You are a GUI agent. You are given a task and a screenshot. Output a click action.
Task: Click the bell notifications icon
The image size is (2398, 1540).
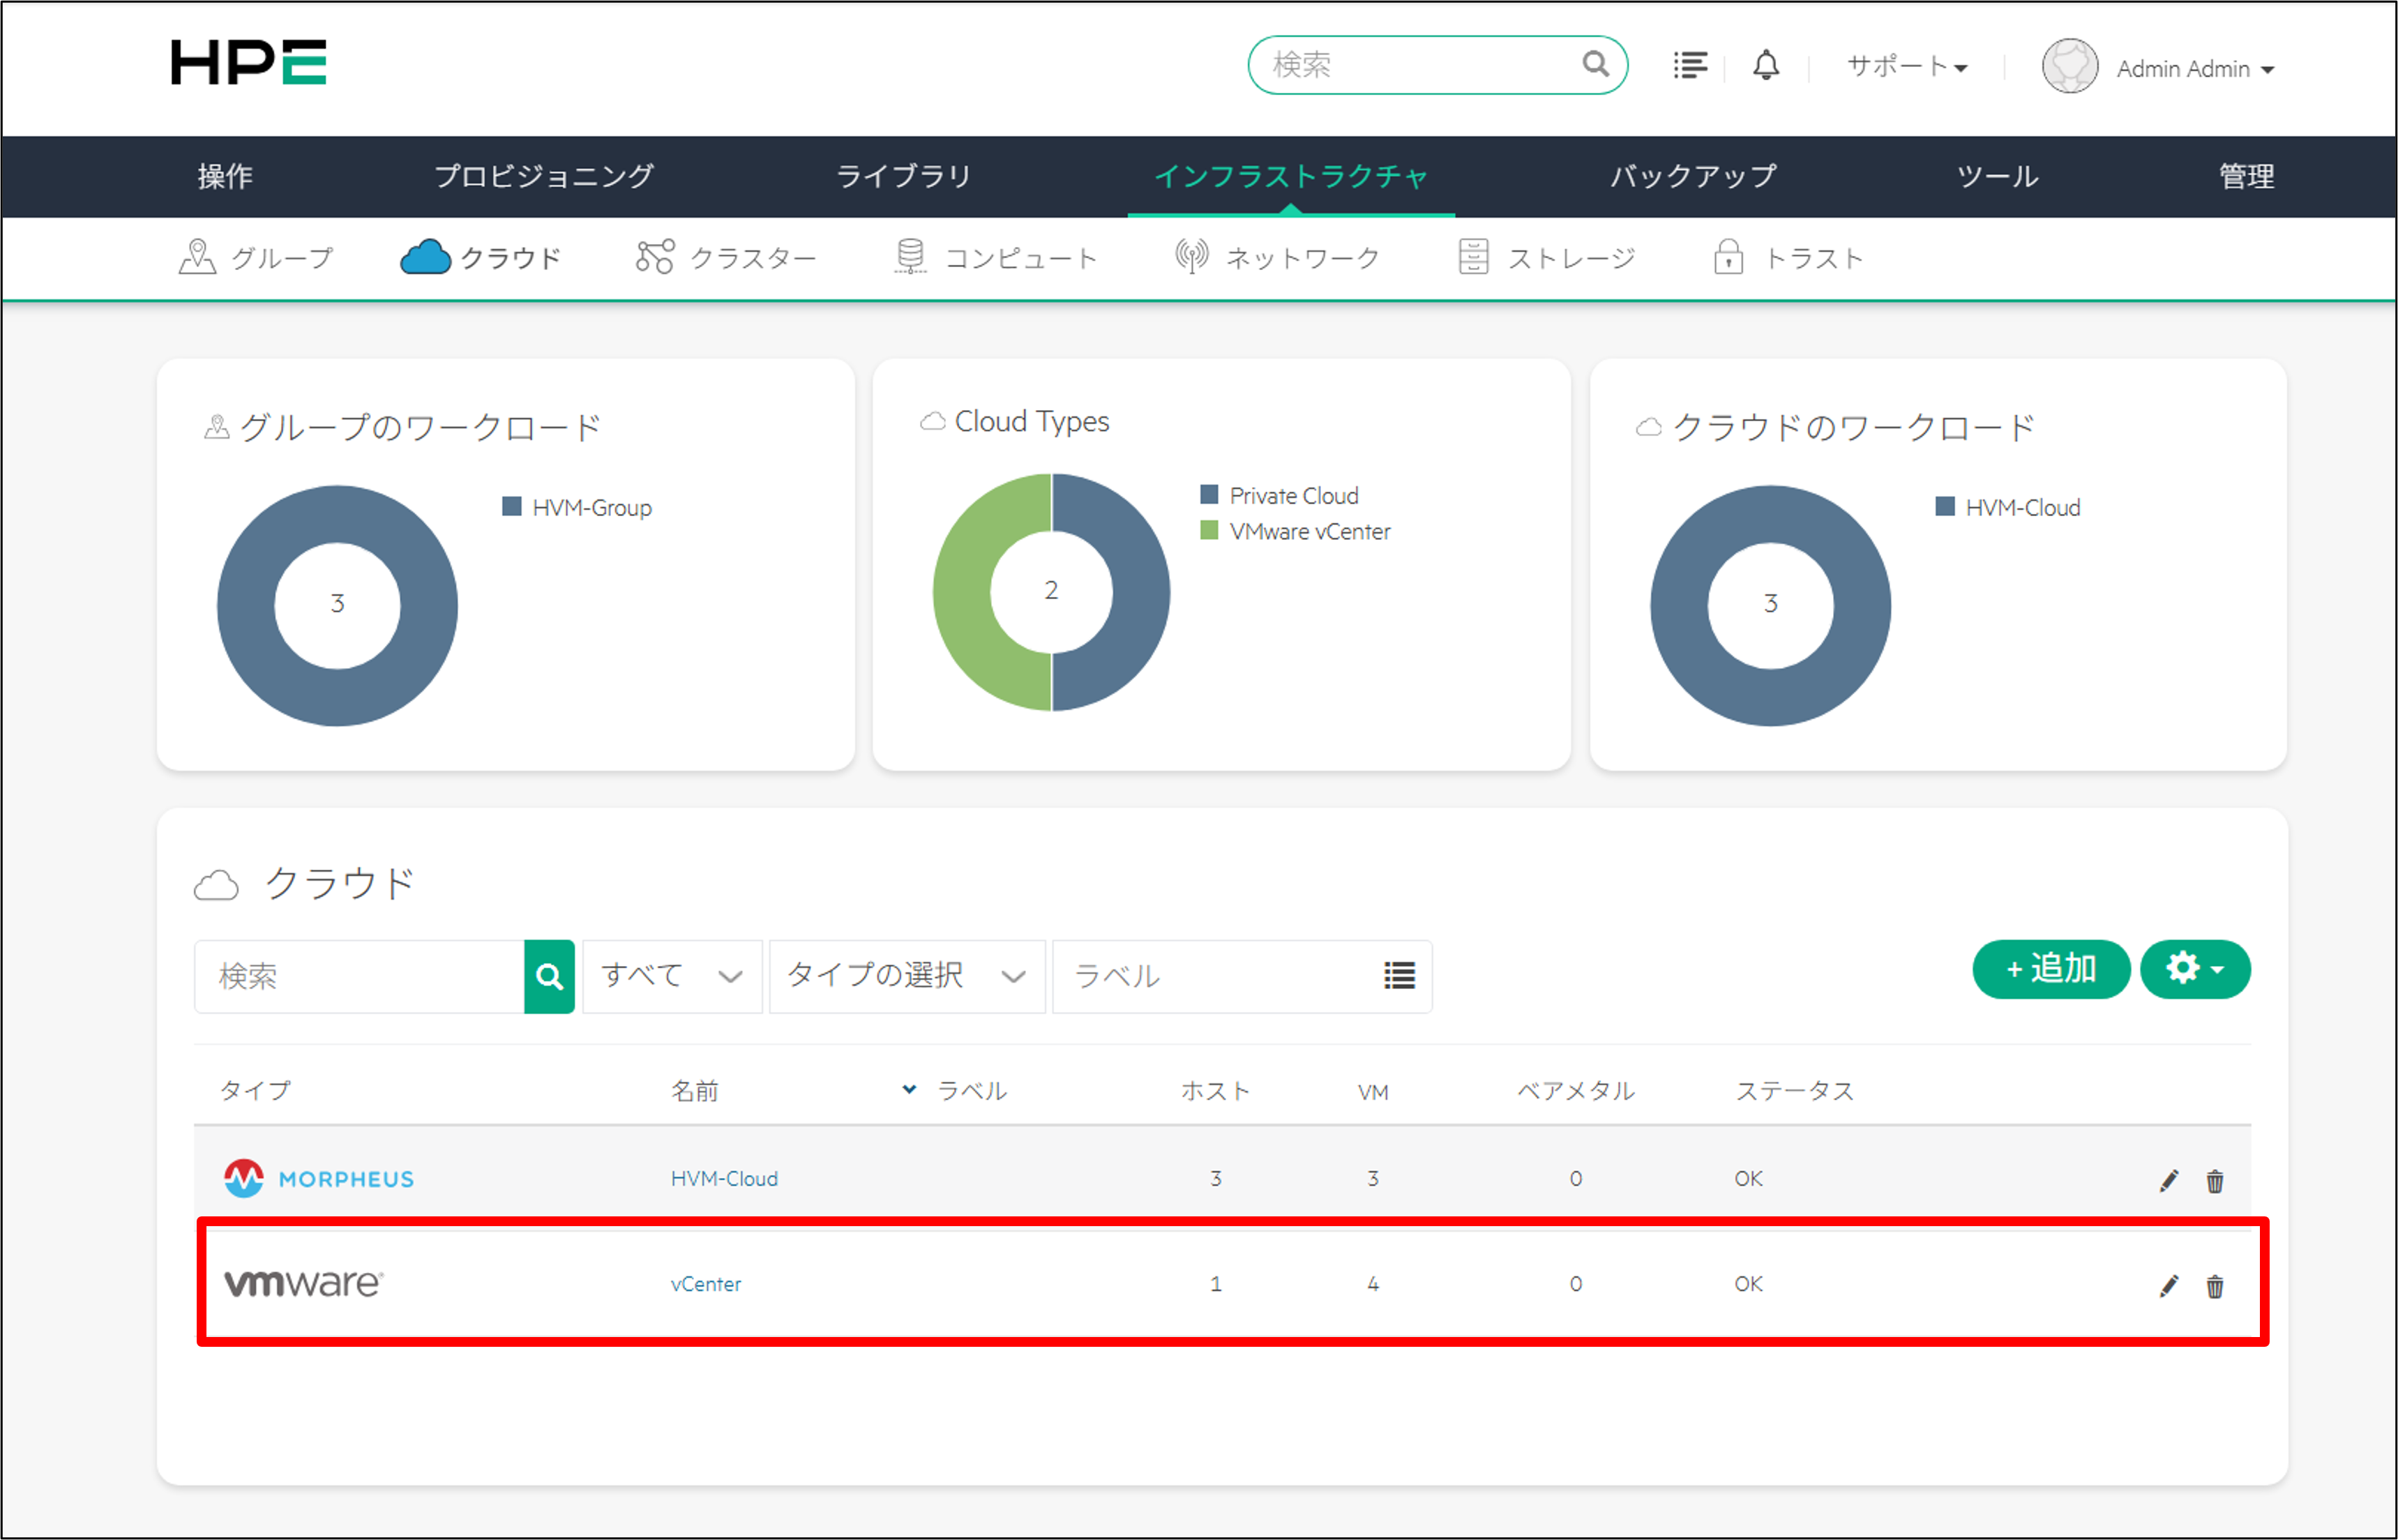[1766, 66]
